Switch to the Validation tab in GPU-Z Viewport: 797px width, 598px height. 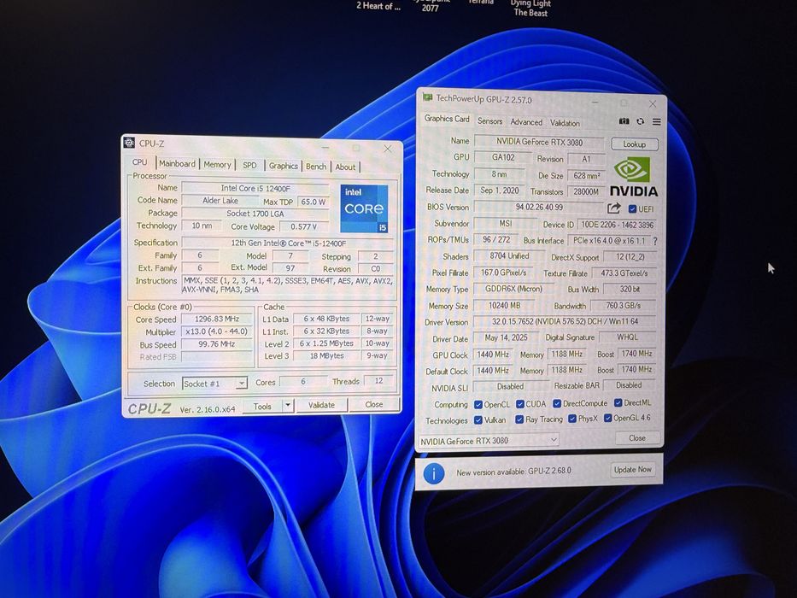[565, 123]
